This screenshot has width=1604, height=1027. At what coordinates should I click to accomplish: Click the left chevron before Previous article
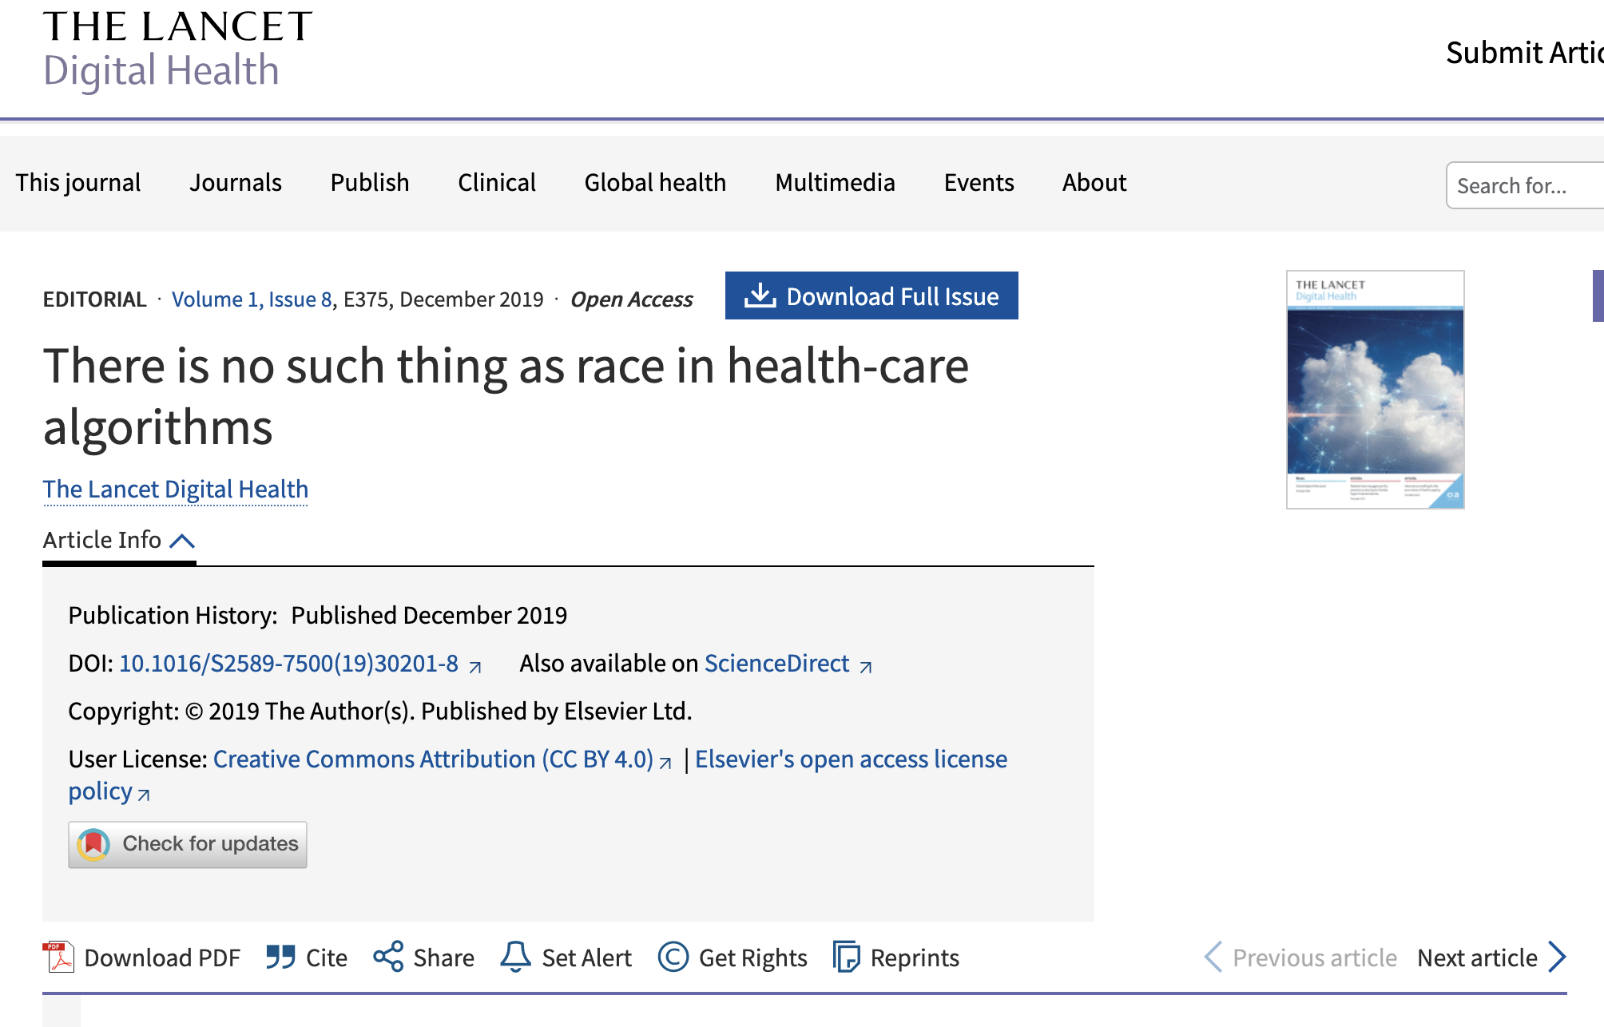1213,957
